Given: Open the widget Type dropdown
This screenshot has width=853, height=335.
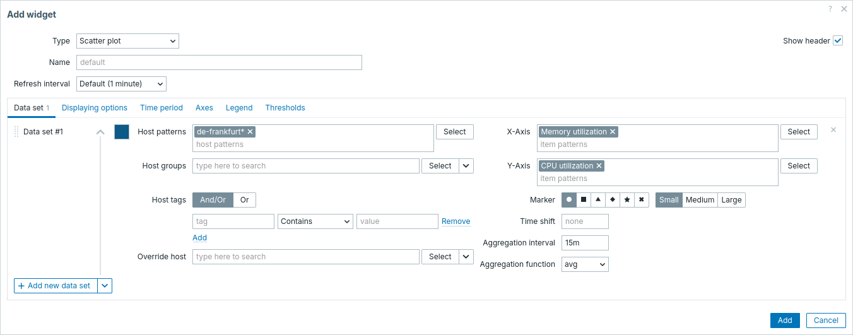Looking at the screenshot, I should coord(127,41).
